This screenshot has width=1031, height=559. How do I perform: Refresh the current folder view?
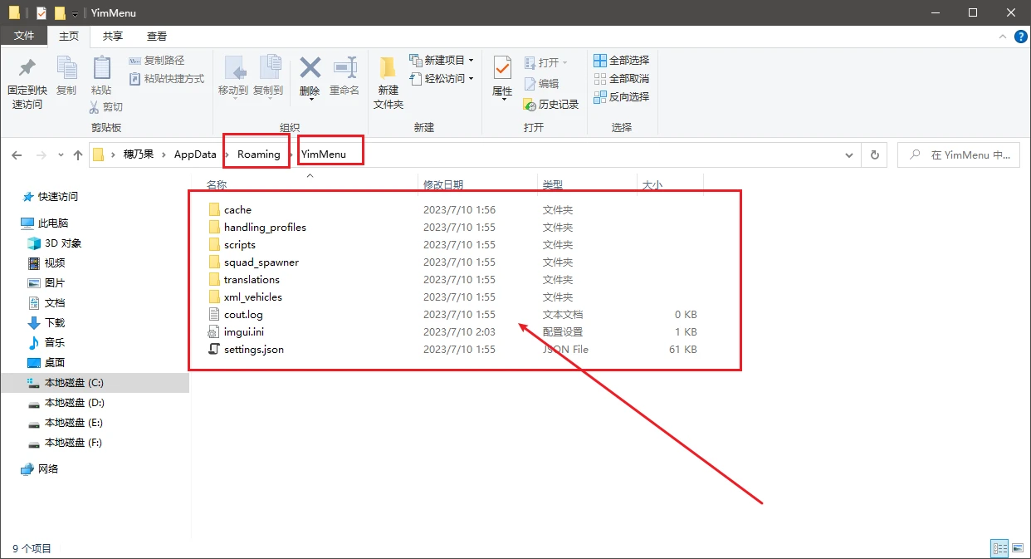(x=873, y=154)
